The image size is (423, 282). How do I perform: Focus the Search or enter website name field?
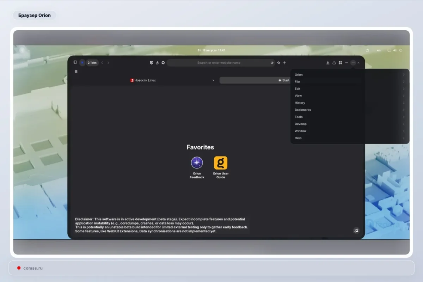(221, 63)
